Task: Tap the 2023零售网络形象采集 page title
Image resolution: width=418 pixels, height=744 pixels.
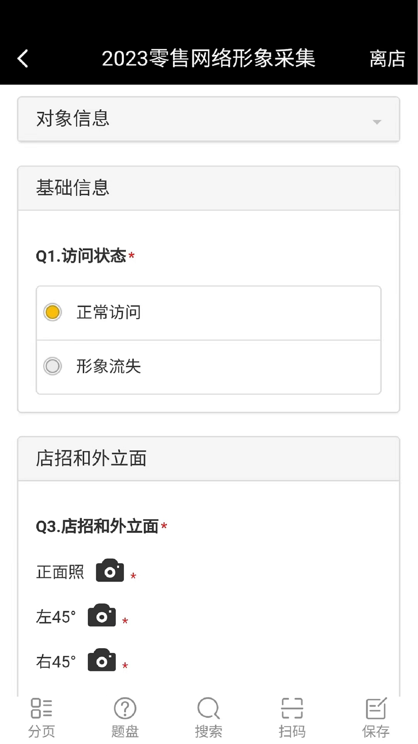Action: (x=209, y=59)
